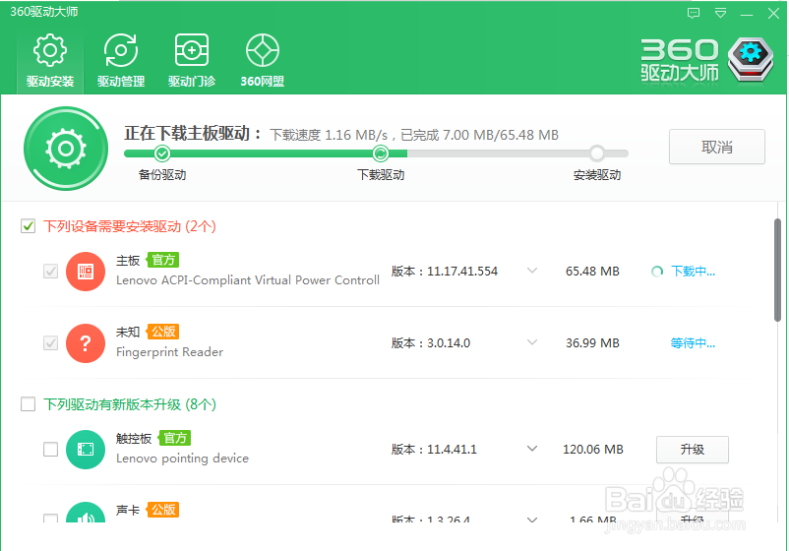The height and width of the screenshot is (551, 789).
Task: Click 版本：3.0.14.0 text
Action: [x=431, y=343]
